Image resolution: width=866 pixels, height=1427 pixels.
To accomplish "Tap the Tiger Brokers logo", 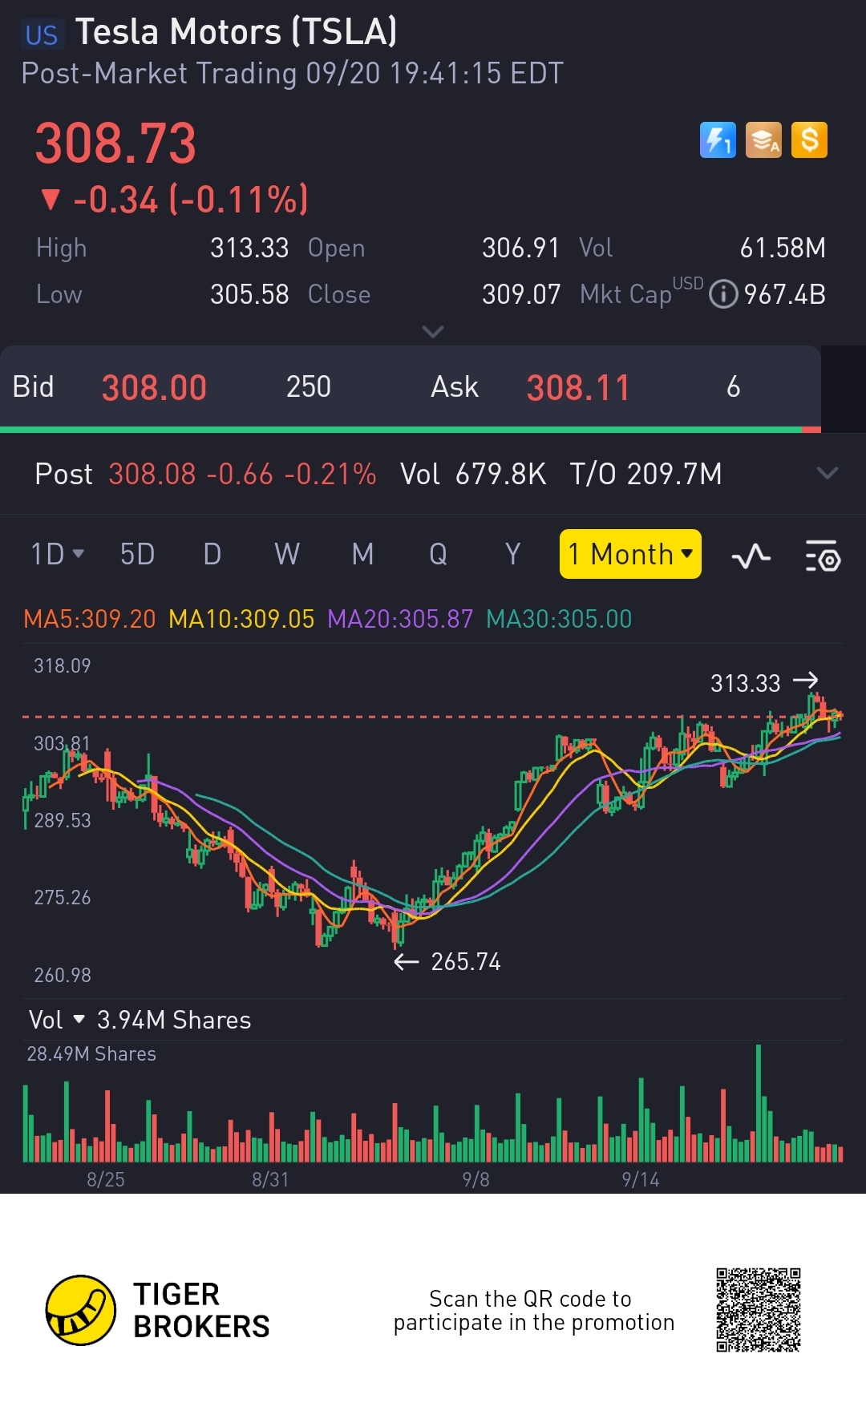I will click(x=158, y=1310).
